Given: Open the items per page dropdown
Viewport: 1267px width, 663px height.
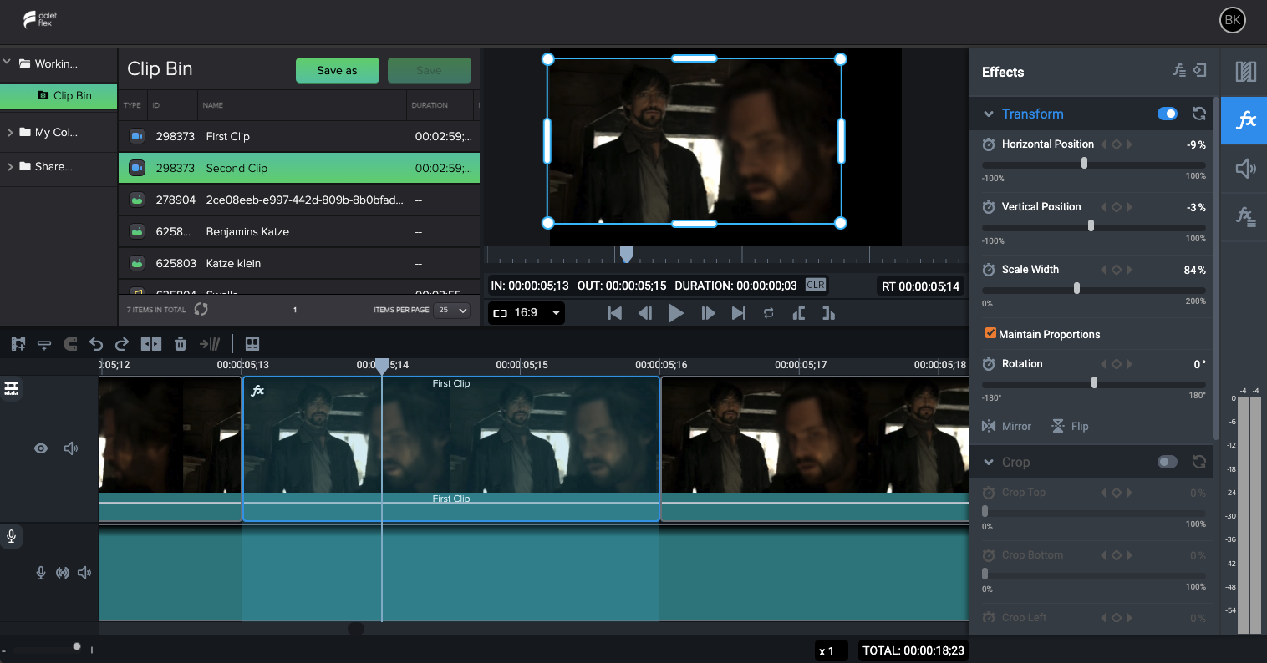Looking at the screenshot, I should (x=453, y=310).
